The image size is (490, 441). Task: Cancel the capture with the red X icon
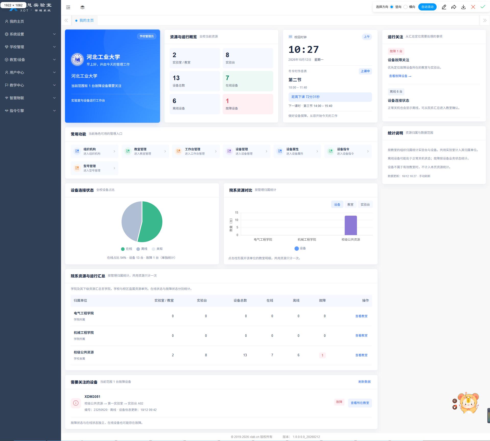[473, 7]
